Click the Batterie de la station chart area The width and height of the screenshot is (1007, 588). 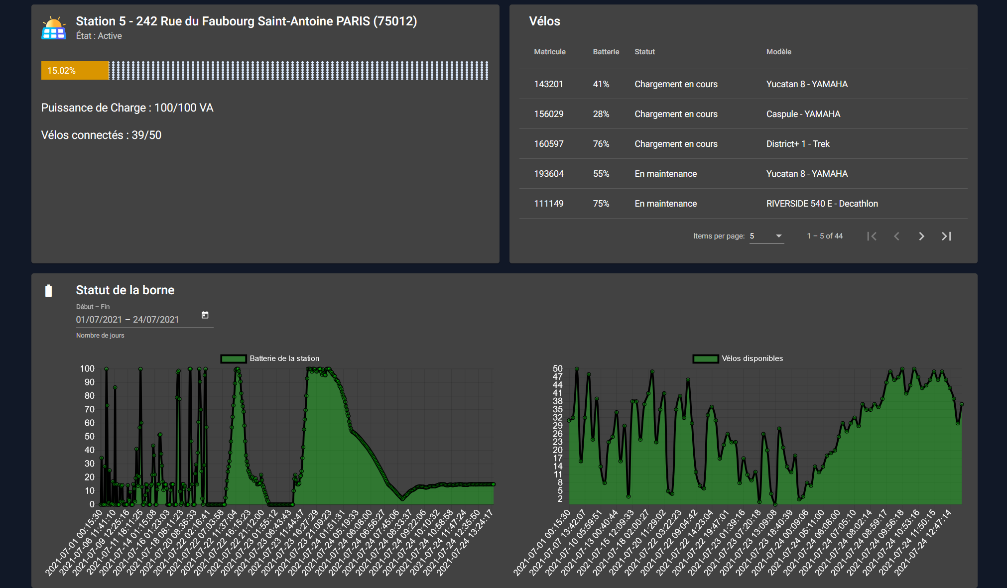[297, 436]
